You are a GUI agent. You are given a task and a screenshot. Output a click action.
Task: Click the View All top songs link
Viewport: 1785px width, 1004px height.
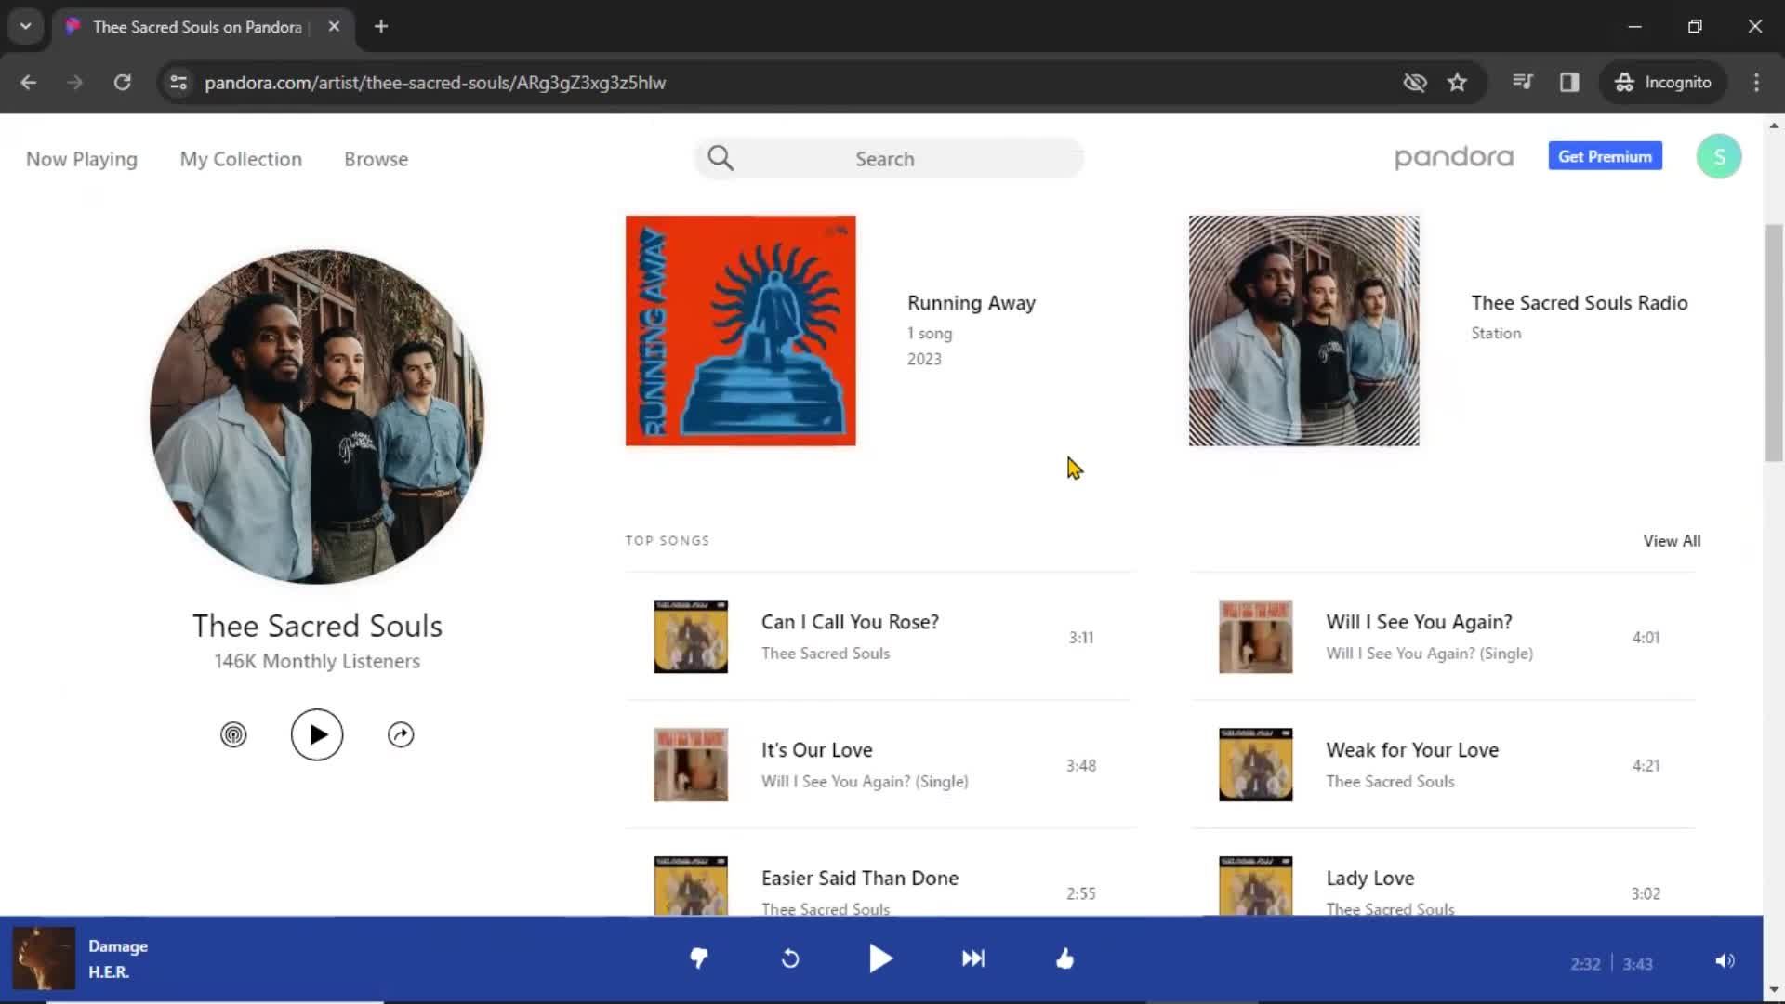click(x=1671, y=541)
